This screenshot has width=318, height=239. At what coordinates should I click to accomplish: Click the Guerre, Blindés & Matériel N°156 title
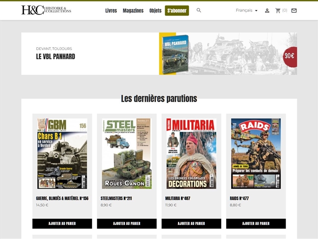click(x=62, y=198)
